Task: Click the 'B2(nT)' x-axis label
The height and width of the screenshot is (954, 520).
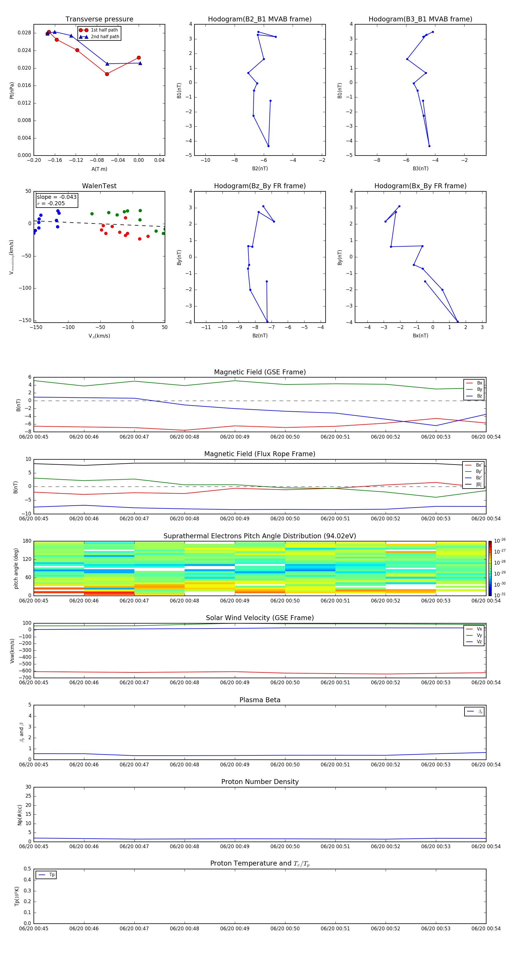Action: point(260,169)
